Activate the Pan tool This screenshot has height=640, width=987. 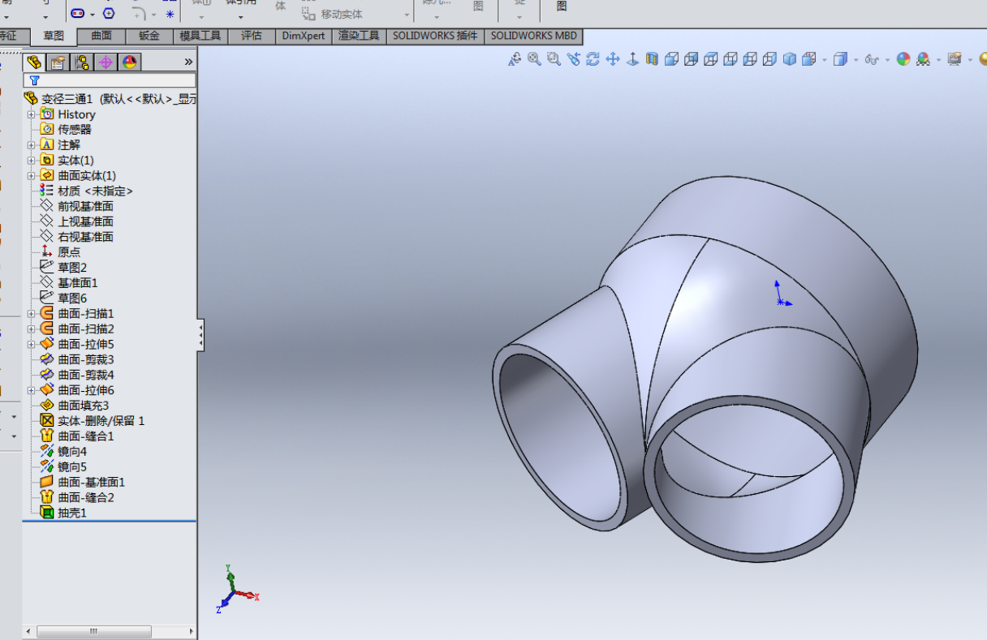(611, 58)
